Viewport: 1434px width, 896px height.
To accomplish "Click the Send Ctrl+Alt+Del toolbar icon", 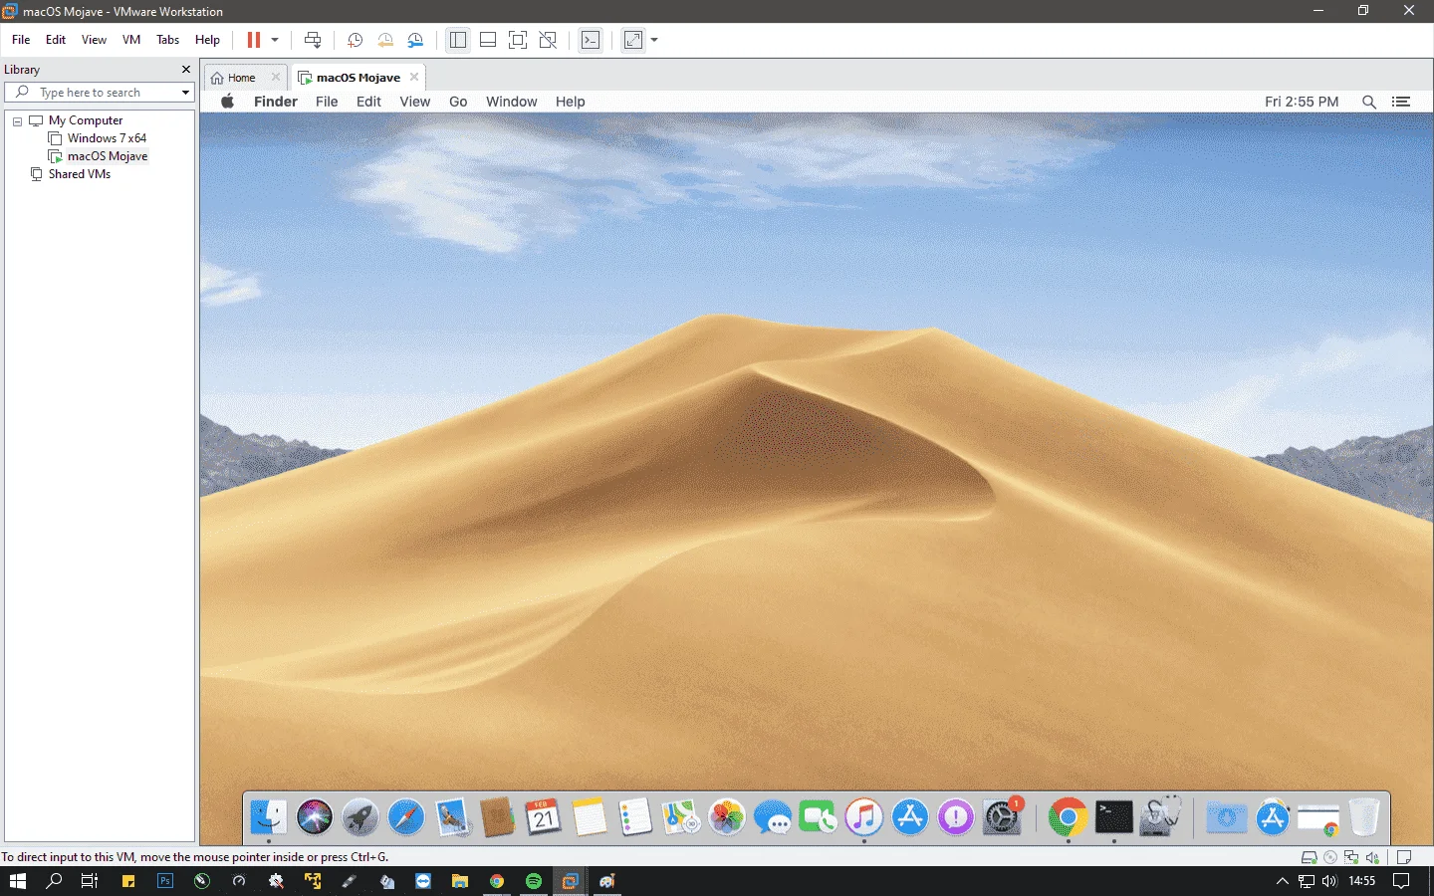I will click(x=313, y=40).
